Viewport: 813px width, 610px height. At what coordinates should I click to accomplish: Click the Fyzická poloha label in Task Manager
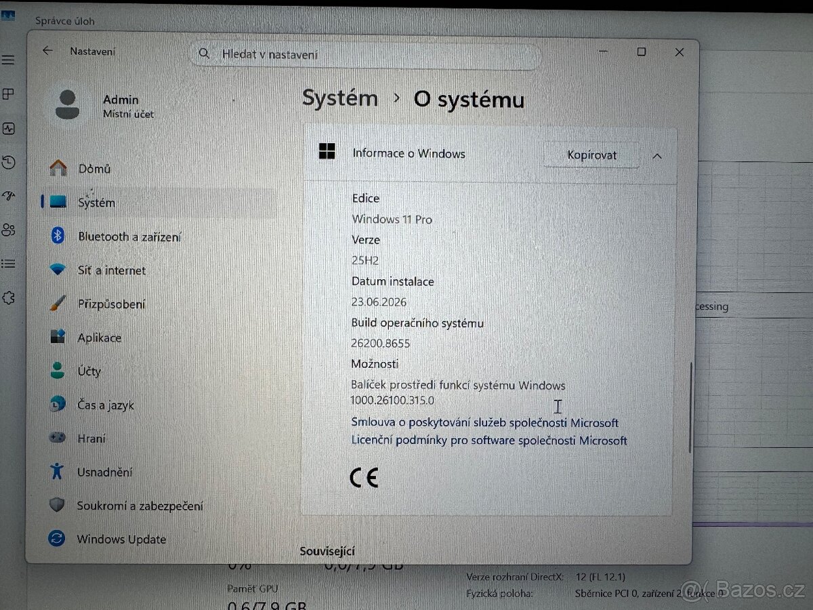point(499,594)
